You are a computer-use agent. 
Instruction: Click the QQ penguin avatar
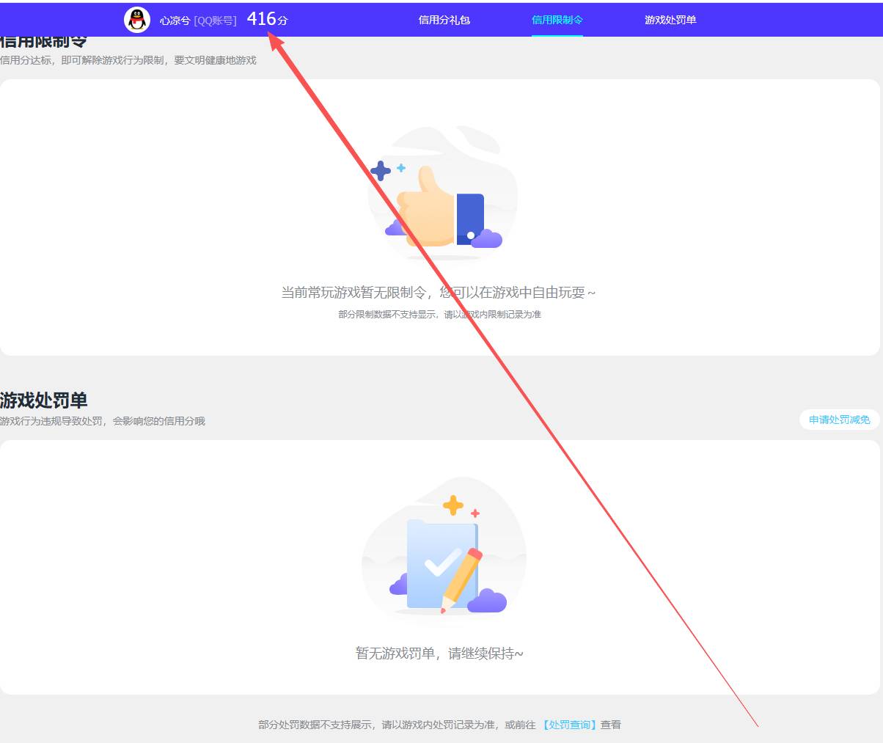pos(136,19)
